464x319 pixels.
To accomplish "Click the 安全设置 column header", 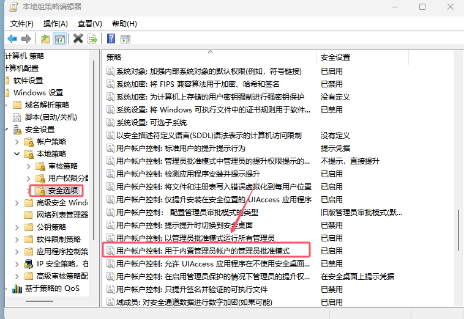I will (x=335, y=57).
